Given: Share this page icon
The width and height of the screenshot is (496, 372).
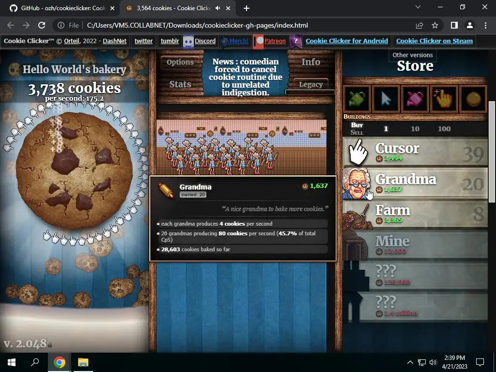Looking at the screenshot, I should pyautogui.click(x=419, y=25).
